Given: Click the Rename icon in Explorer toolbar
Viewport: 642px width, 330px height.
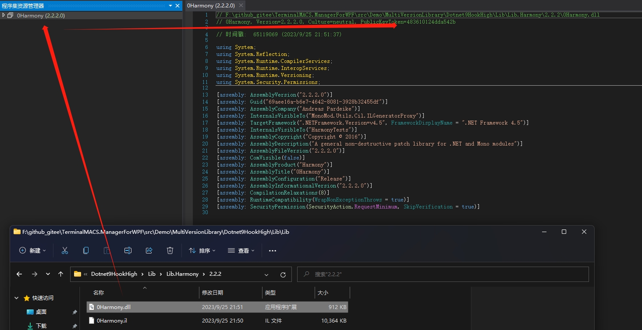Looking at the screenshot, I should [x=128, y=250].
